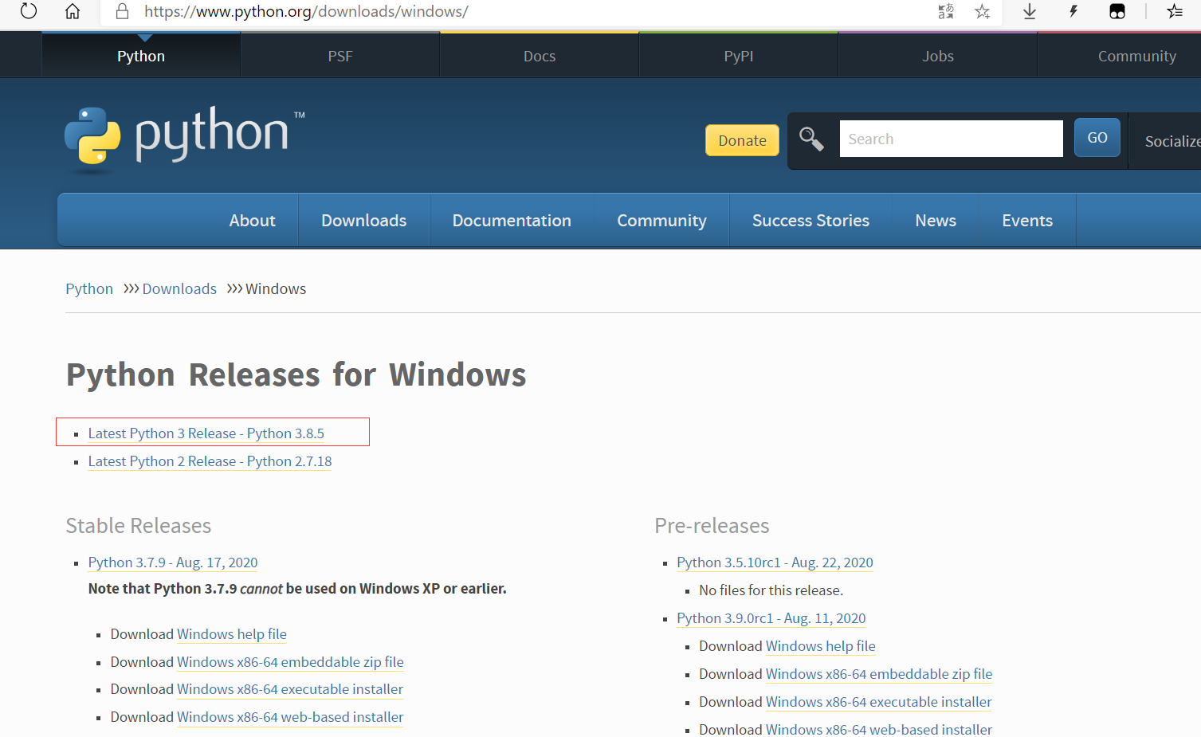
Task: Select the Python top site tab
Action: coord(141,56)
